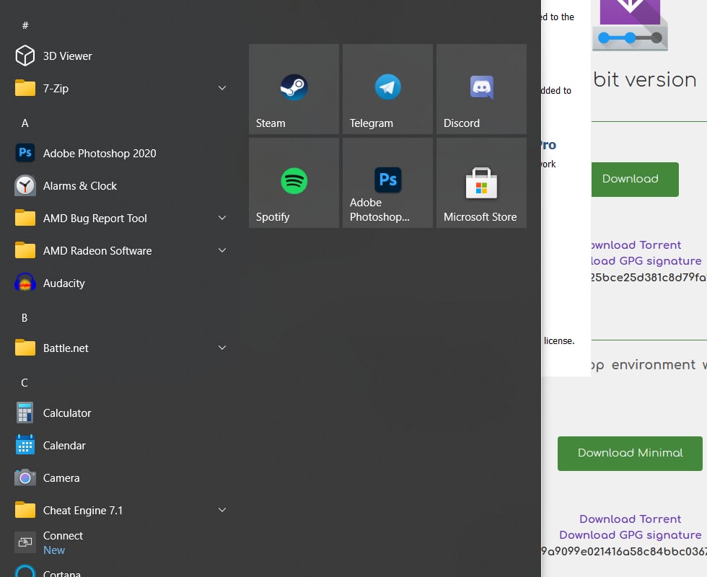Open letter index from C header
Viewport: 707px width, 577px height.
(x=25, y=383)
